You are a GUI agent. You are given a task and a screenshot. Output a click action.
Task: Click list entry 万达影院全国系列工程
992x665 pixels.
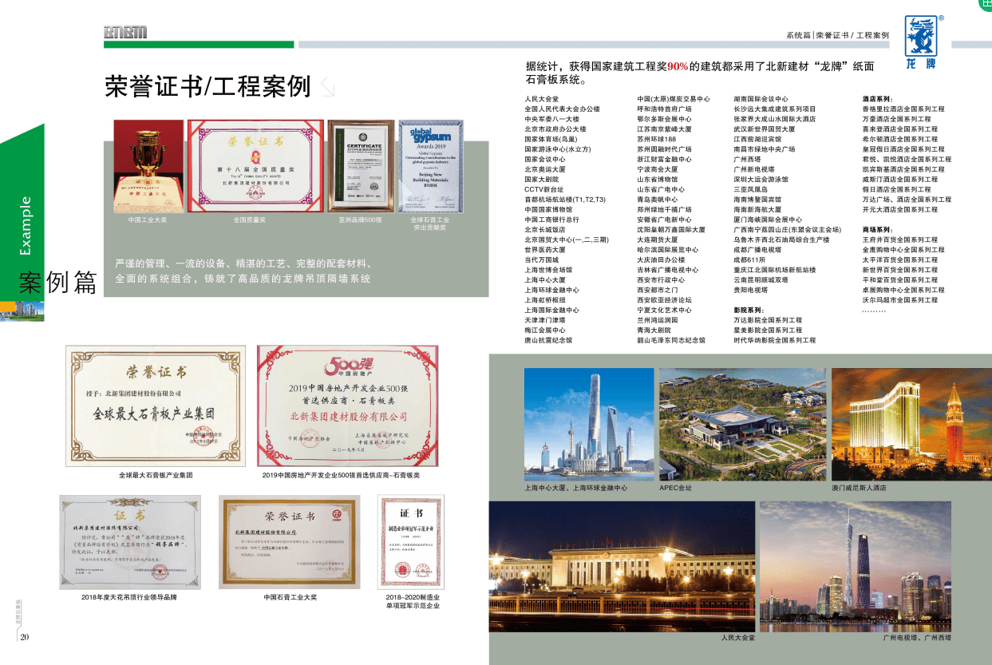tap(768, 320)
